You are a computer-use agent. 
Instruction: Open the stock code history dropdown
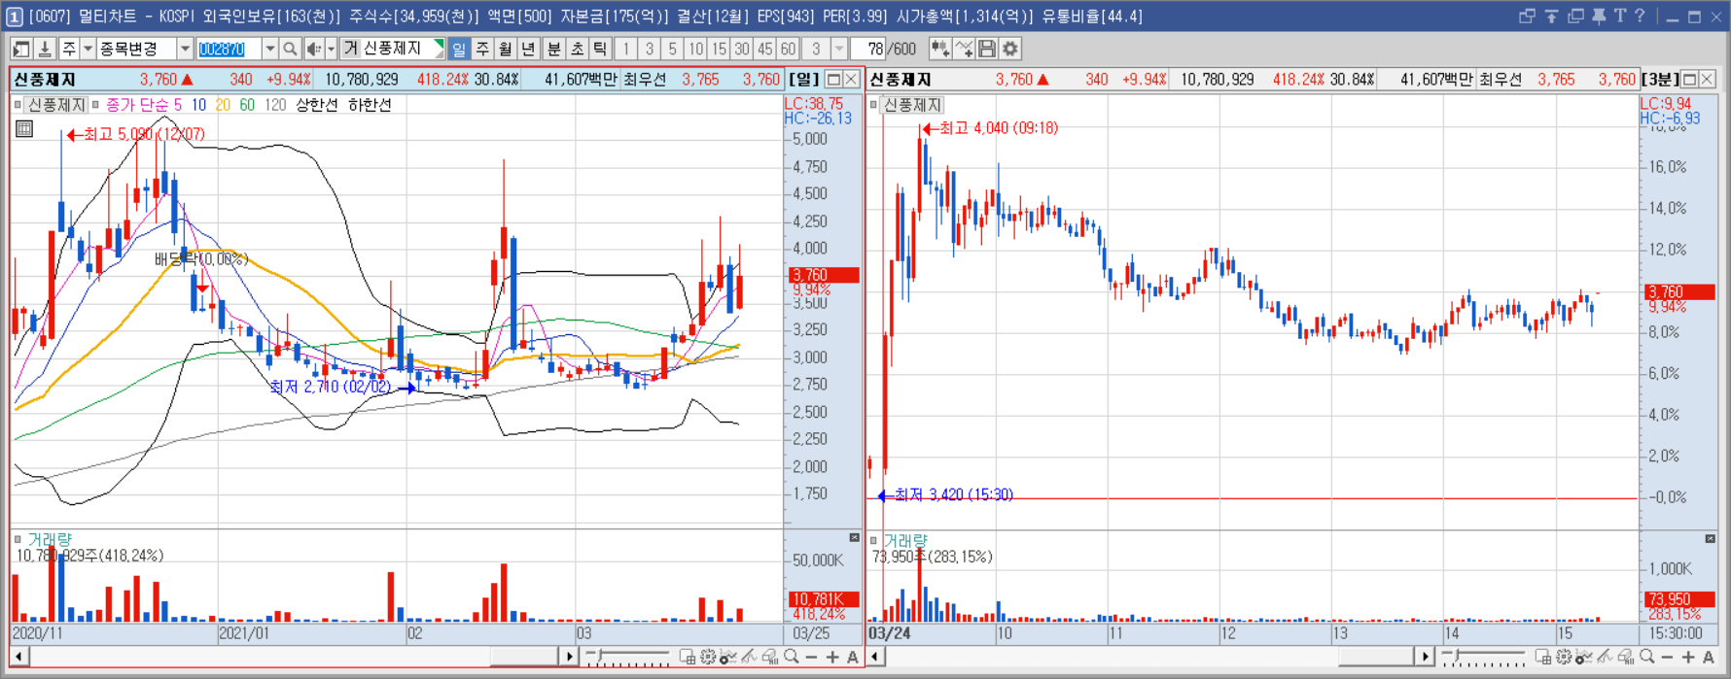click(x=269, y=49)
